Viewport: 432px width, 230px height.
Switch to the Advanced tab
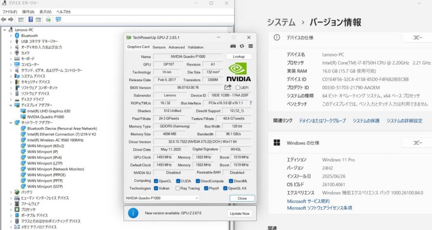coord(177,47)
